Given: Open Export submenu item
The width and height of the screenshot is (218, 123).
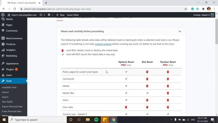Looking at the screenshot, I should pyautogui.click(x=5, y=97).
